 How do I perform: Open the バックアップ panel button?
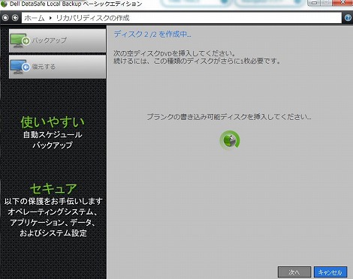[57, 40]
